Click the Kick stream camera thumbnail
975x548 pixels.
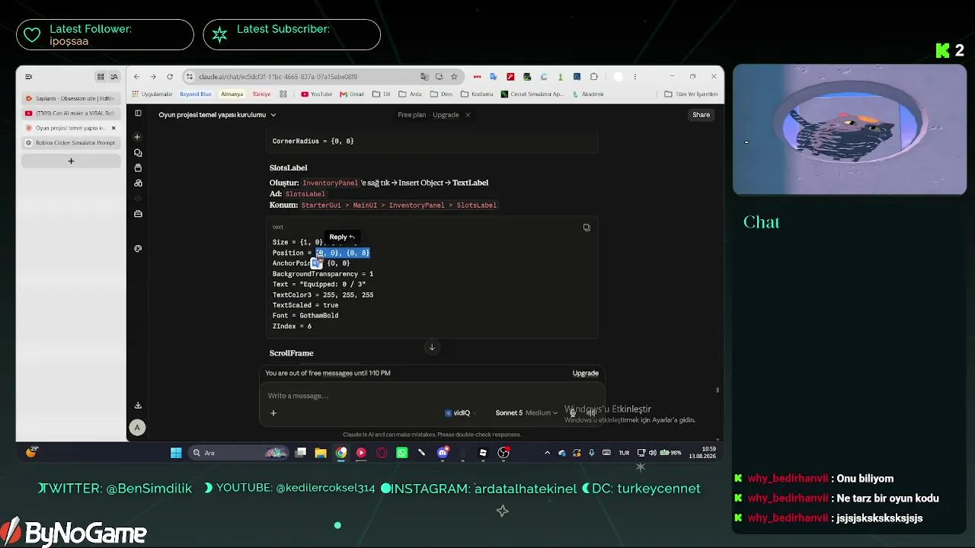849,129
